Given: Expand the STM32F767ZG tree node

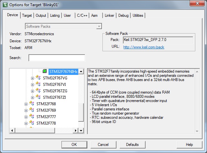Looking at the screenshot, I should (x=32, y=91).
